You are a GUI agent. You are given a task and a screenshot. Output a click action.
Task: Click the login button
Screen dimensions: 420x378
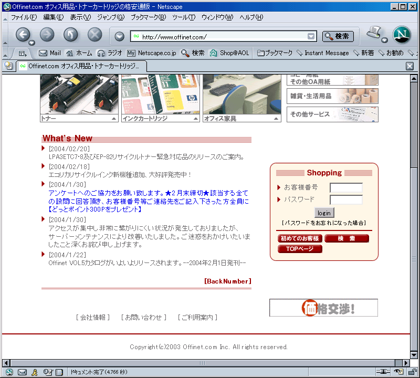[x=324, y=213]
